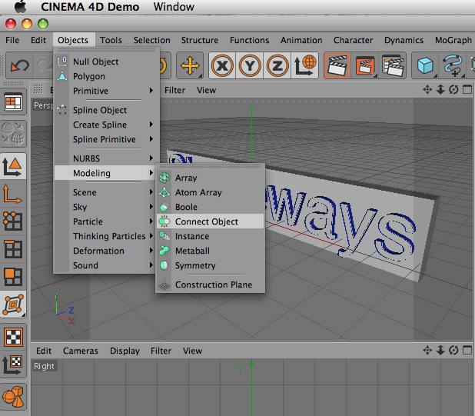Tear off Modeling submenu grip handle

pos(211,166)
